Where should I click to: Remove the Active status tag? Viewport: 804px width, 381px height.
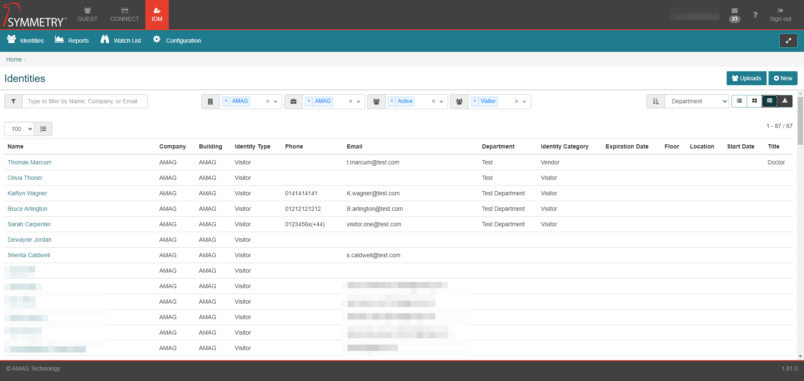392,101
